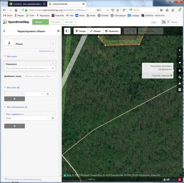This screenshot has height=183, width=184.
Task: Open the editor help icon
Action: pos(180,90)
